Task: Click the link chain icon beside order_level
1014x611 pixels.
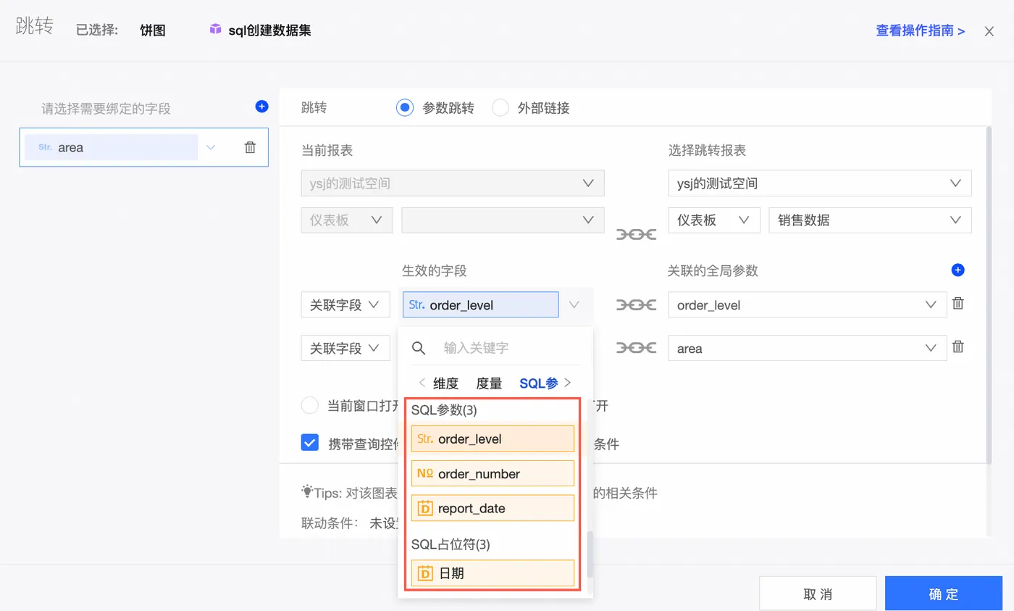Action: point(636,305)
